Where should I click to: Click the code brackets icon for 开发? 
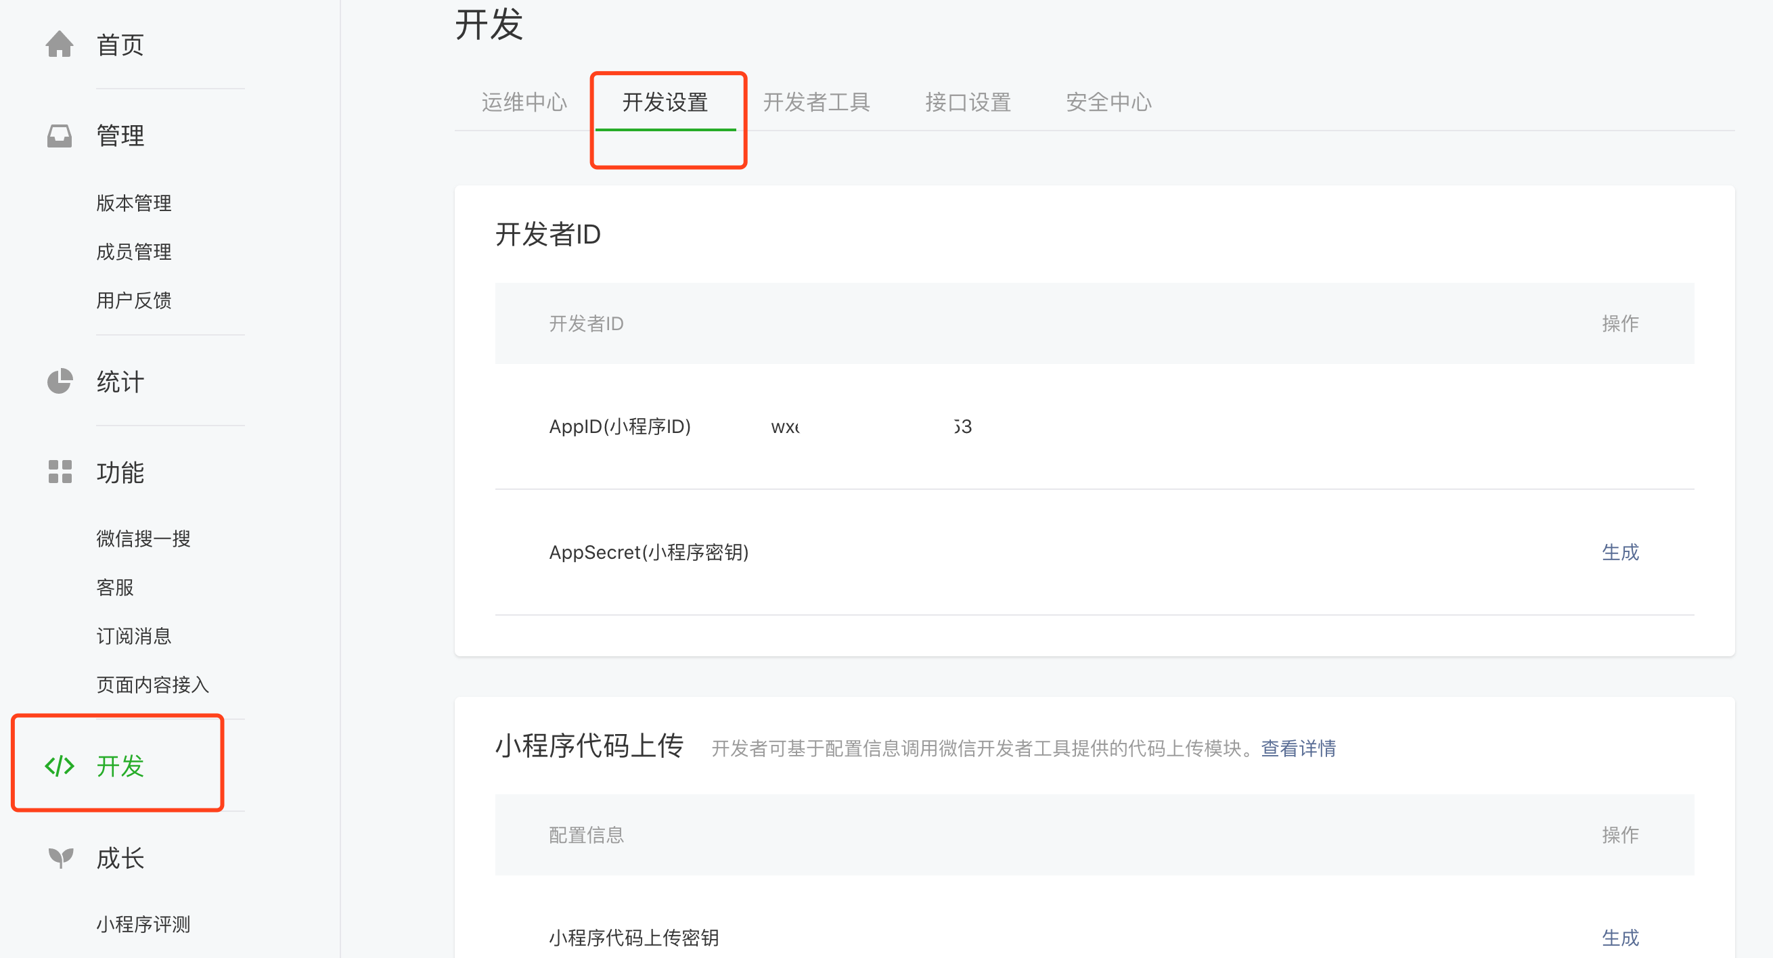click(x=59, y=765)
